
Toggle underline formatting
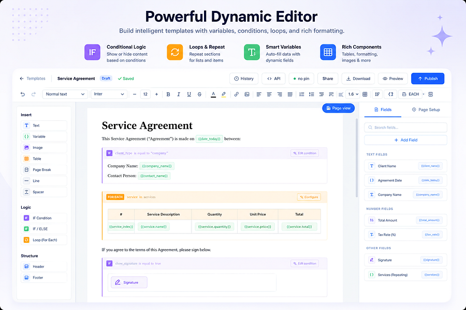click(x=189, y=95)
